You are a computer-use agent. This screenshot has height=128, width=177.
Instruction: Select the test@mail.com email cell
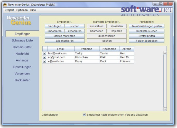coord(61,53)
